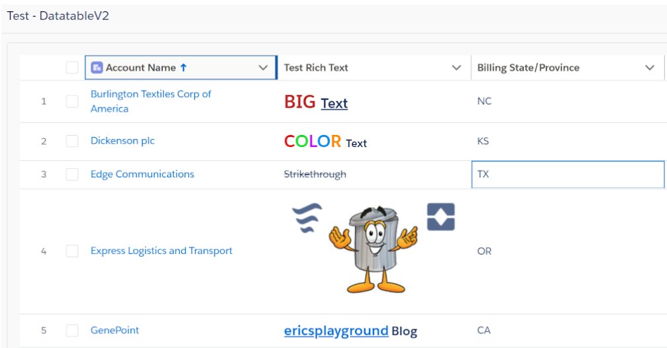Click the trash can cartoon image
The width and height of the screenshot is (667, 348).
pyautogui.click(x=373, y=249)
